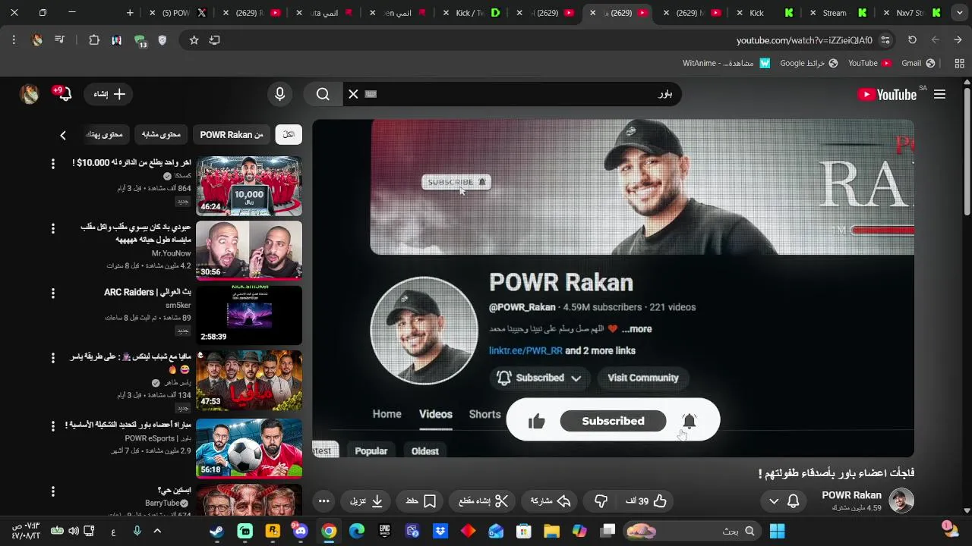Open the مافيا مع شباب لينكس video title

(130, 362)
